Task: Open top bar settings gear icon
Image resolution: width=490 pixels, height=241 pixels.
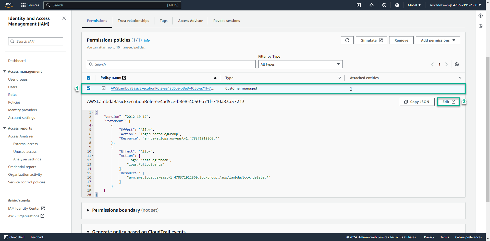Action: point(397,5)
